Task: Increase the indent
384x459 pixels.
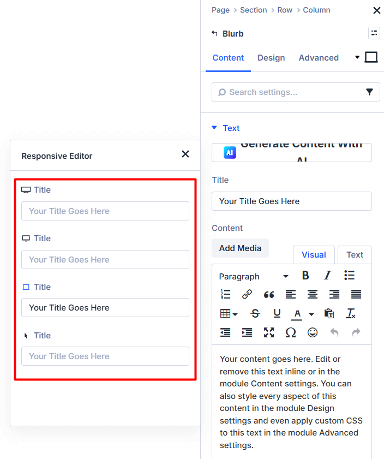Action: (247, 332)
